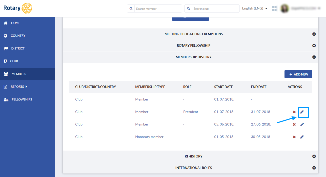Click the Home house icon in sidebar
The height and width of the screenshot is (177, 326).
pyautogui.click(x=5, y=23)
